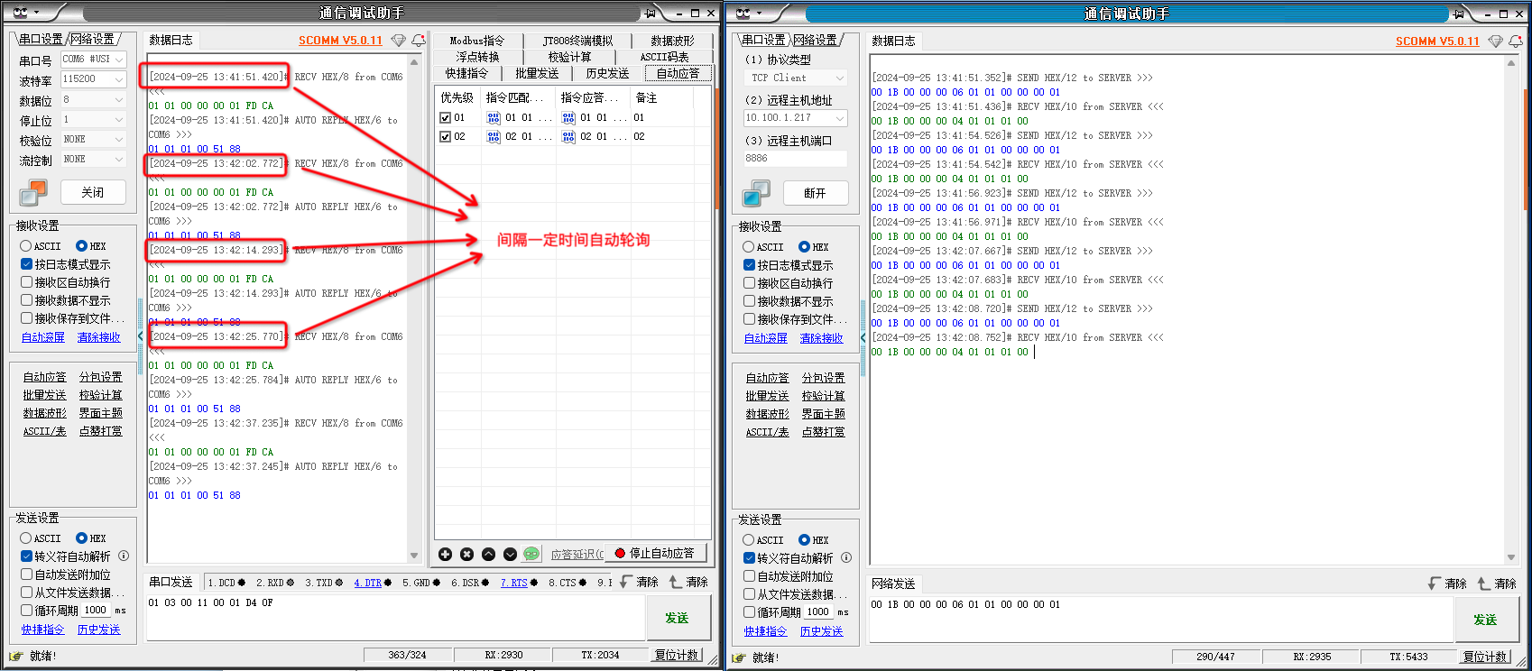Image resolution: width=1532 pixels, height=671 pixels.
Task: Move rule up with the up-arrow icon
Action: 488,554
